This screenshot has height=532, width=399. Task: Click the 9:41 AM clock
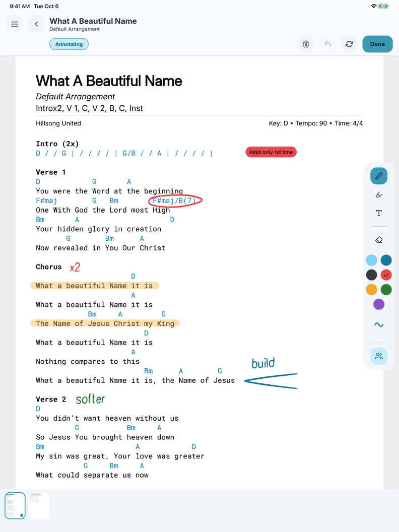(x=20, y=6)
